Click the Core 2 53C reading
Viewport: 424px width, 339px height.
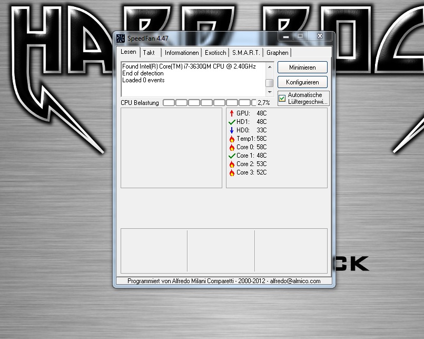[251, 164]
